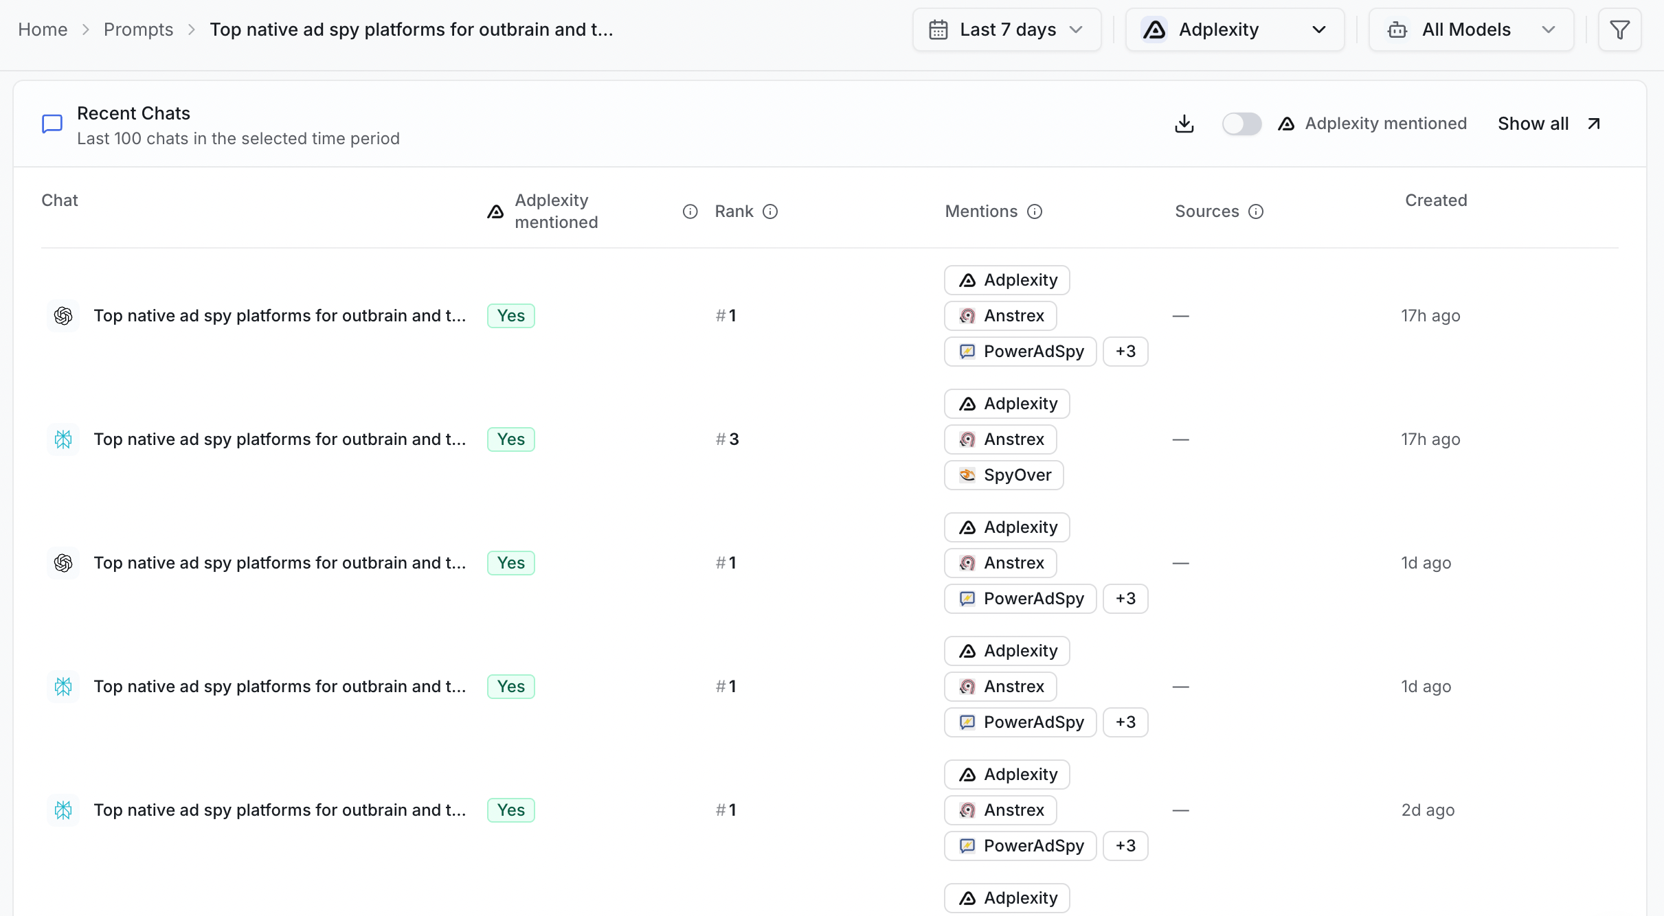Open the chat ranked #3
This screenshot has height=916, width=1664.
[280, 439]
